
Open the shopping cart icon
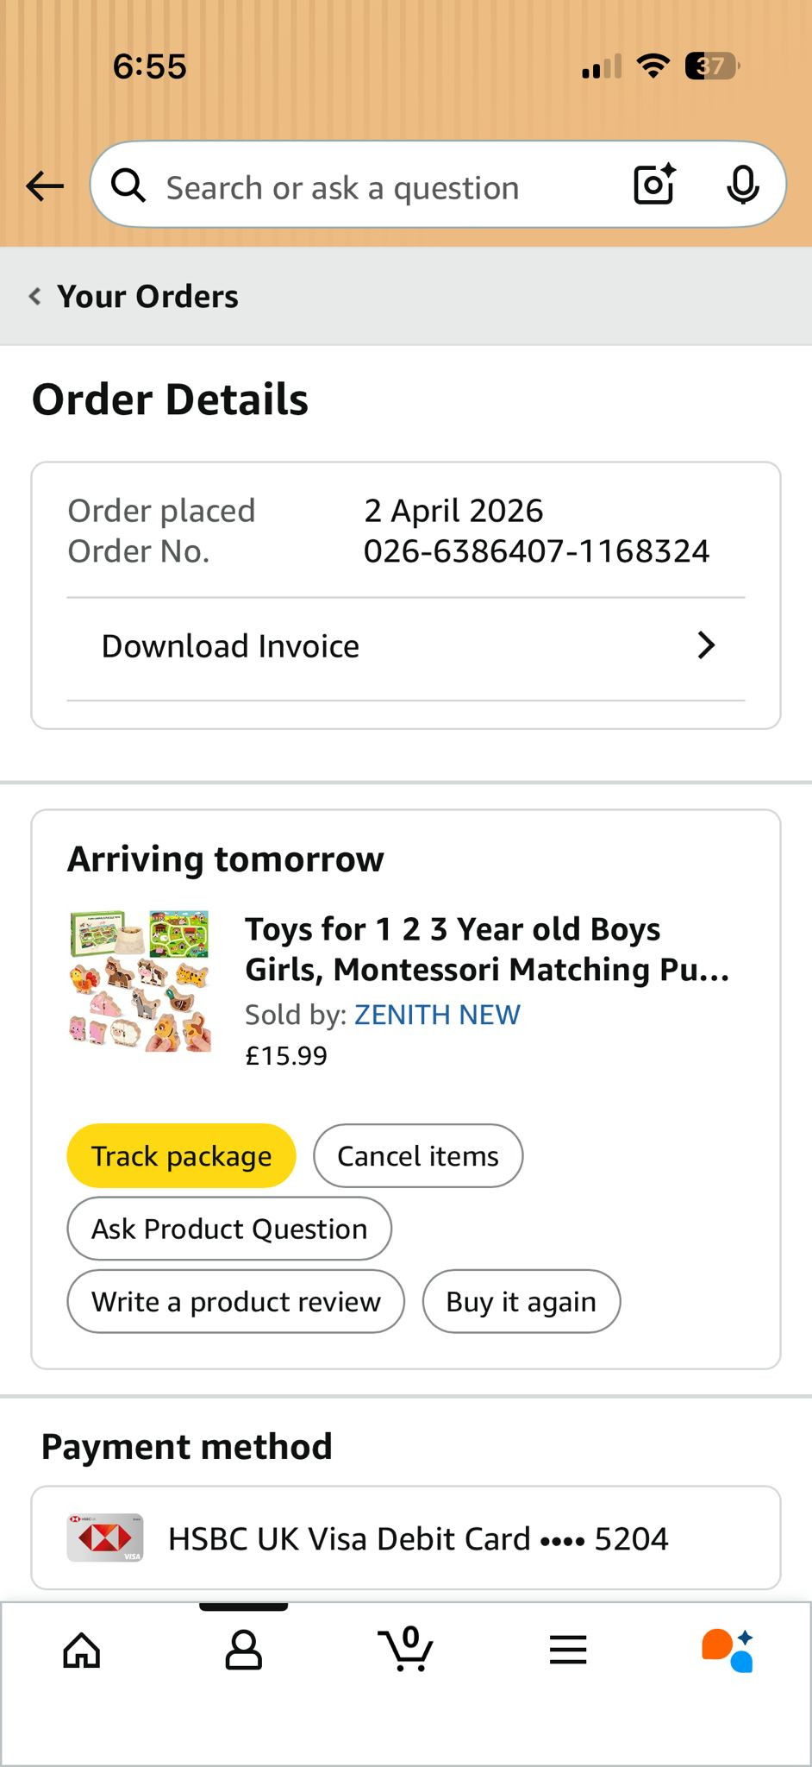[x=405, y=1649]
